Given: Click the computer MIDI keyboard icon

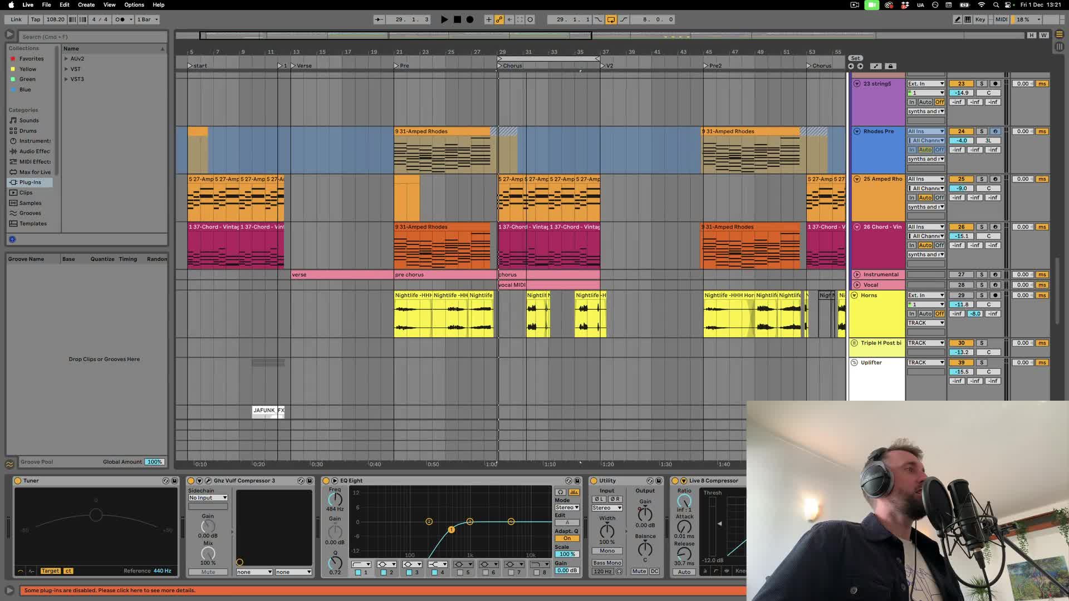Looking at the screenshot, I should point(968,19).
